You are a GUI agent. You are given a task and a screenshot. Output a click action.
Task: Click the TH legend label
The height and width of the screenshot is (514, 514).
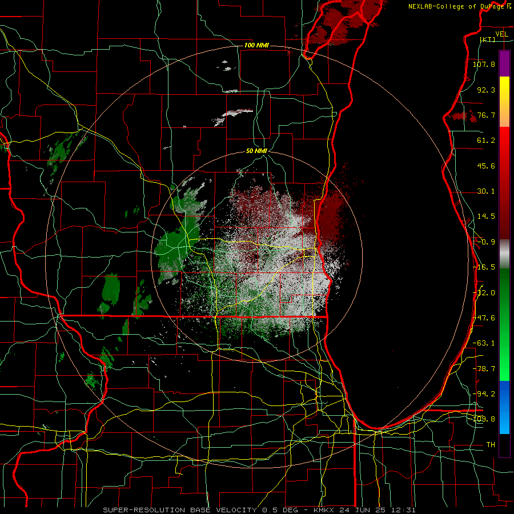click(x=491, y=445)
